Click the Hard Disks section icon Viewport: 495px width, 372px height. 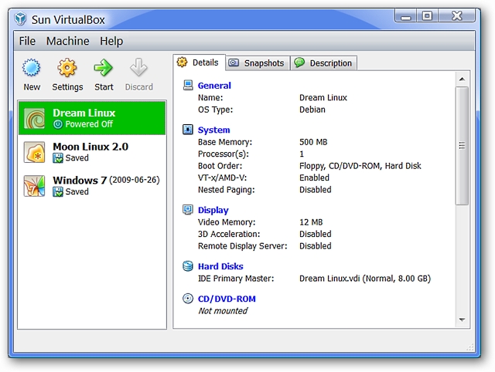pyautogui.click(x=188, y=266)
